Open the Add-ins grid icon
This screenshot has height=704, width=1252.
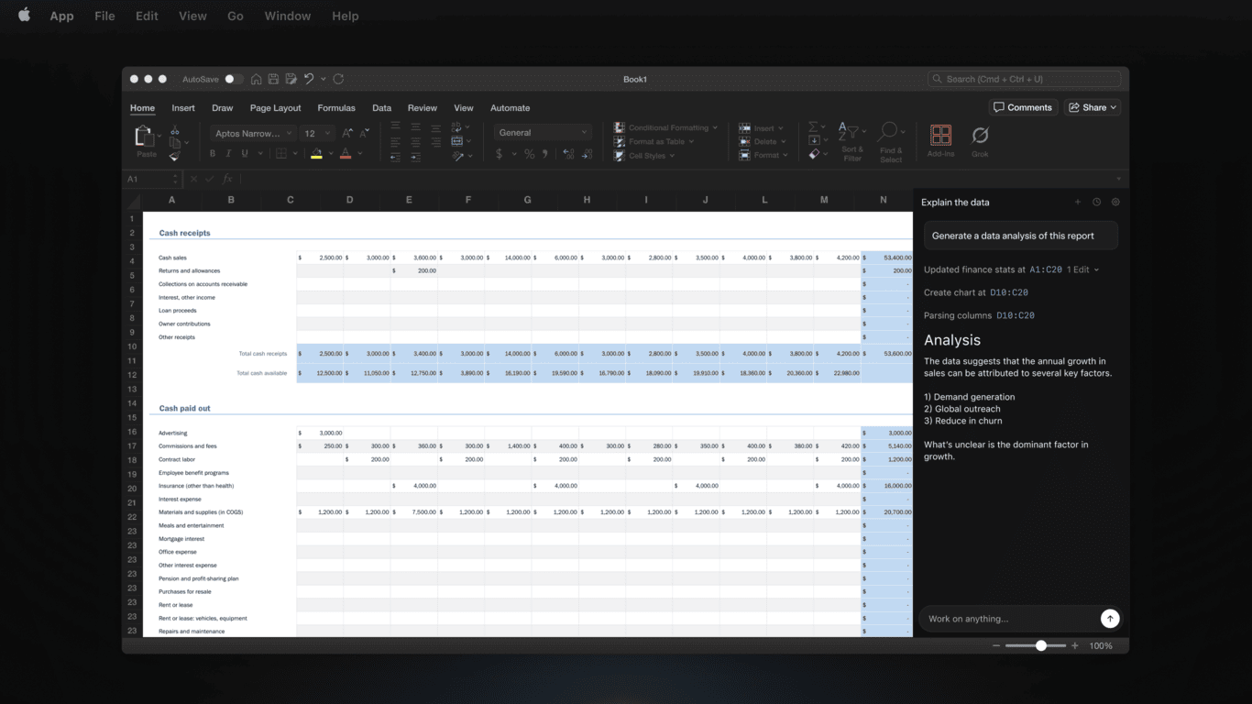point(940,136)
